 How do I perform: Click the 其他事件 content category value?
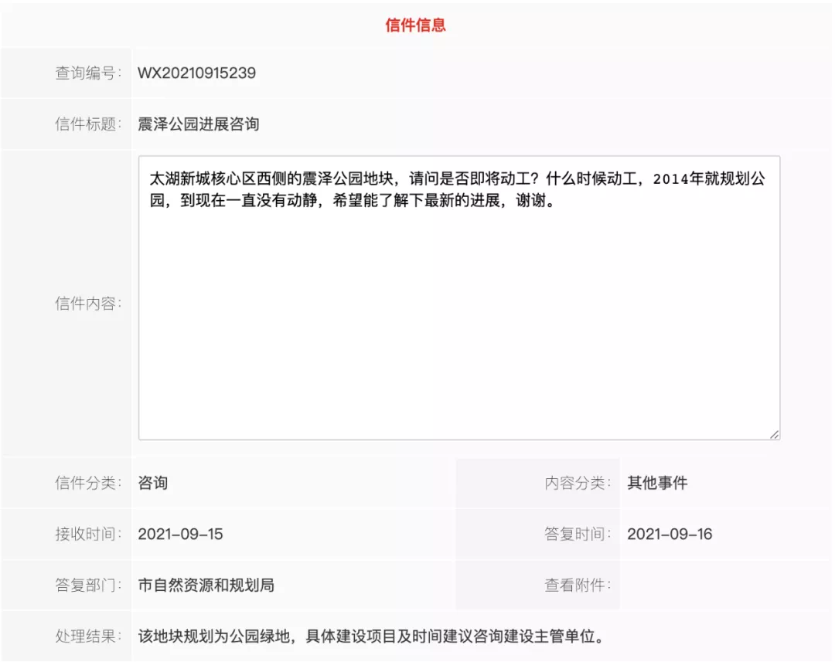click(x=656, y=483)
